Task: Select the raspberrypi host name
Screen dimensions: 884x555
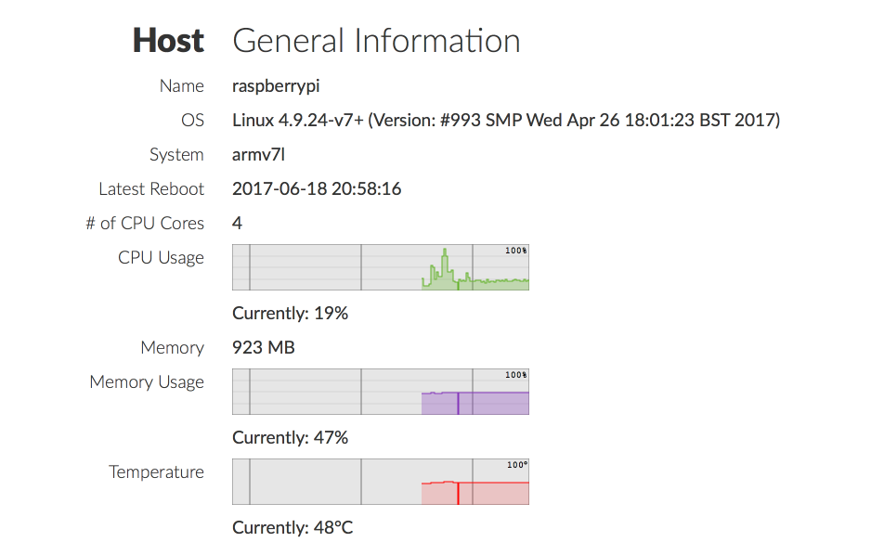Action: pos(276,86)
